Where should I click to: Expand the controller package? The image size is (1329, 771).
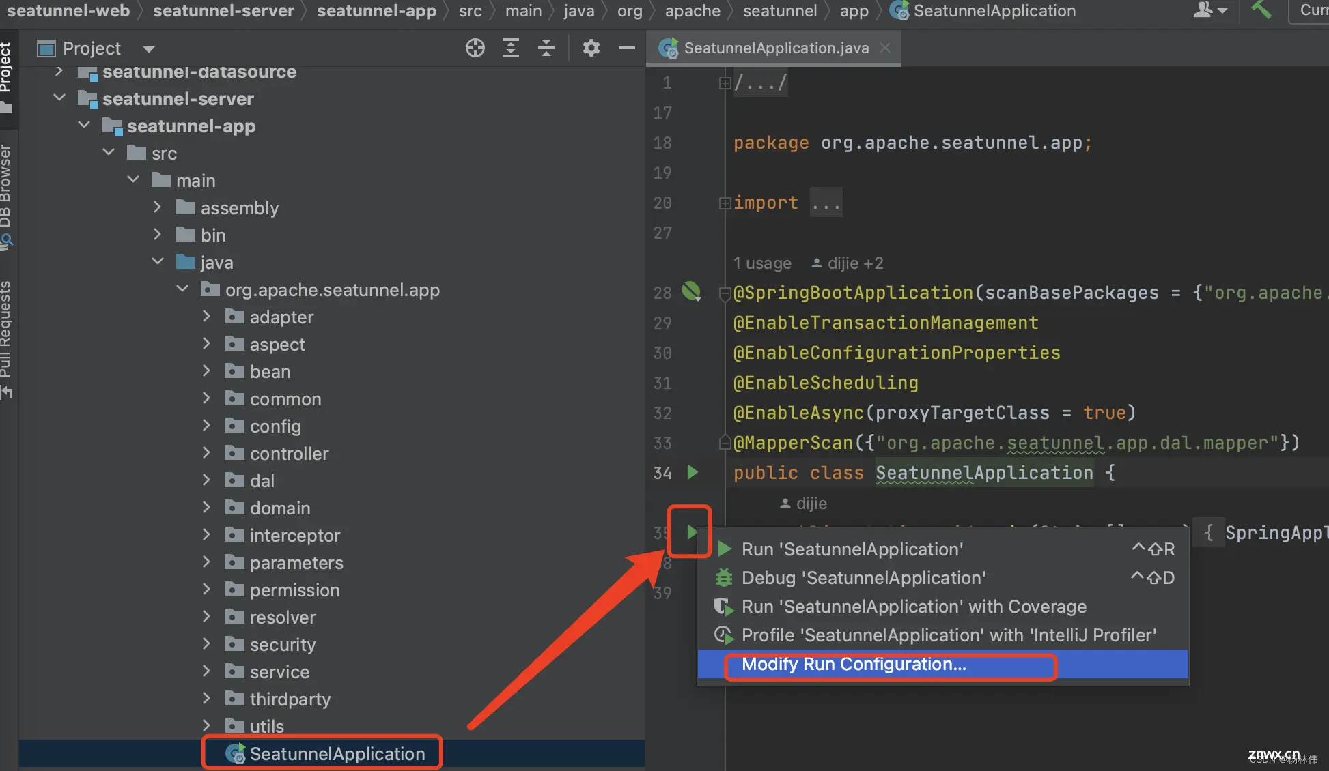(207, 453)
